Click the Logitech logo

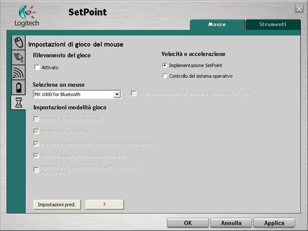[27, 16]
